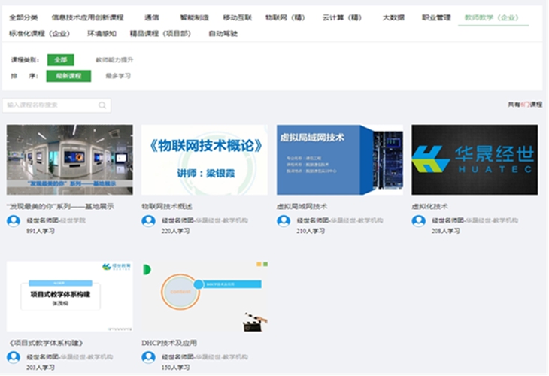Open DHCP技术及应用 course title link
Image resolution: width=549 pixels, height=376 pixels.
click(169, 343)
